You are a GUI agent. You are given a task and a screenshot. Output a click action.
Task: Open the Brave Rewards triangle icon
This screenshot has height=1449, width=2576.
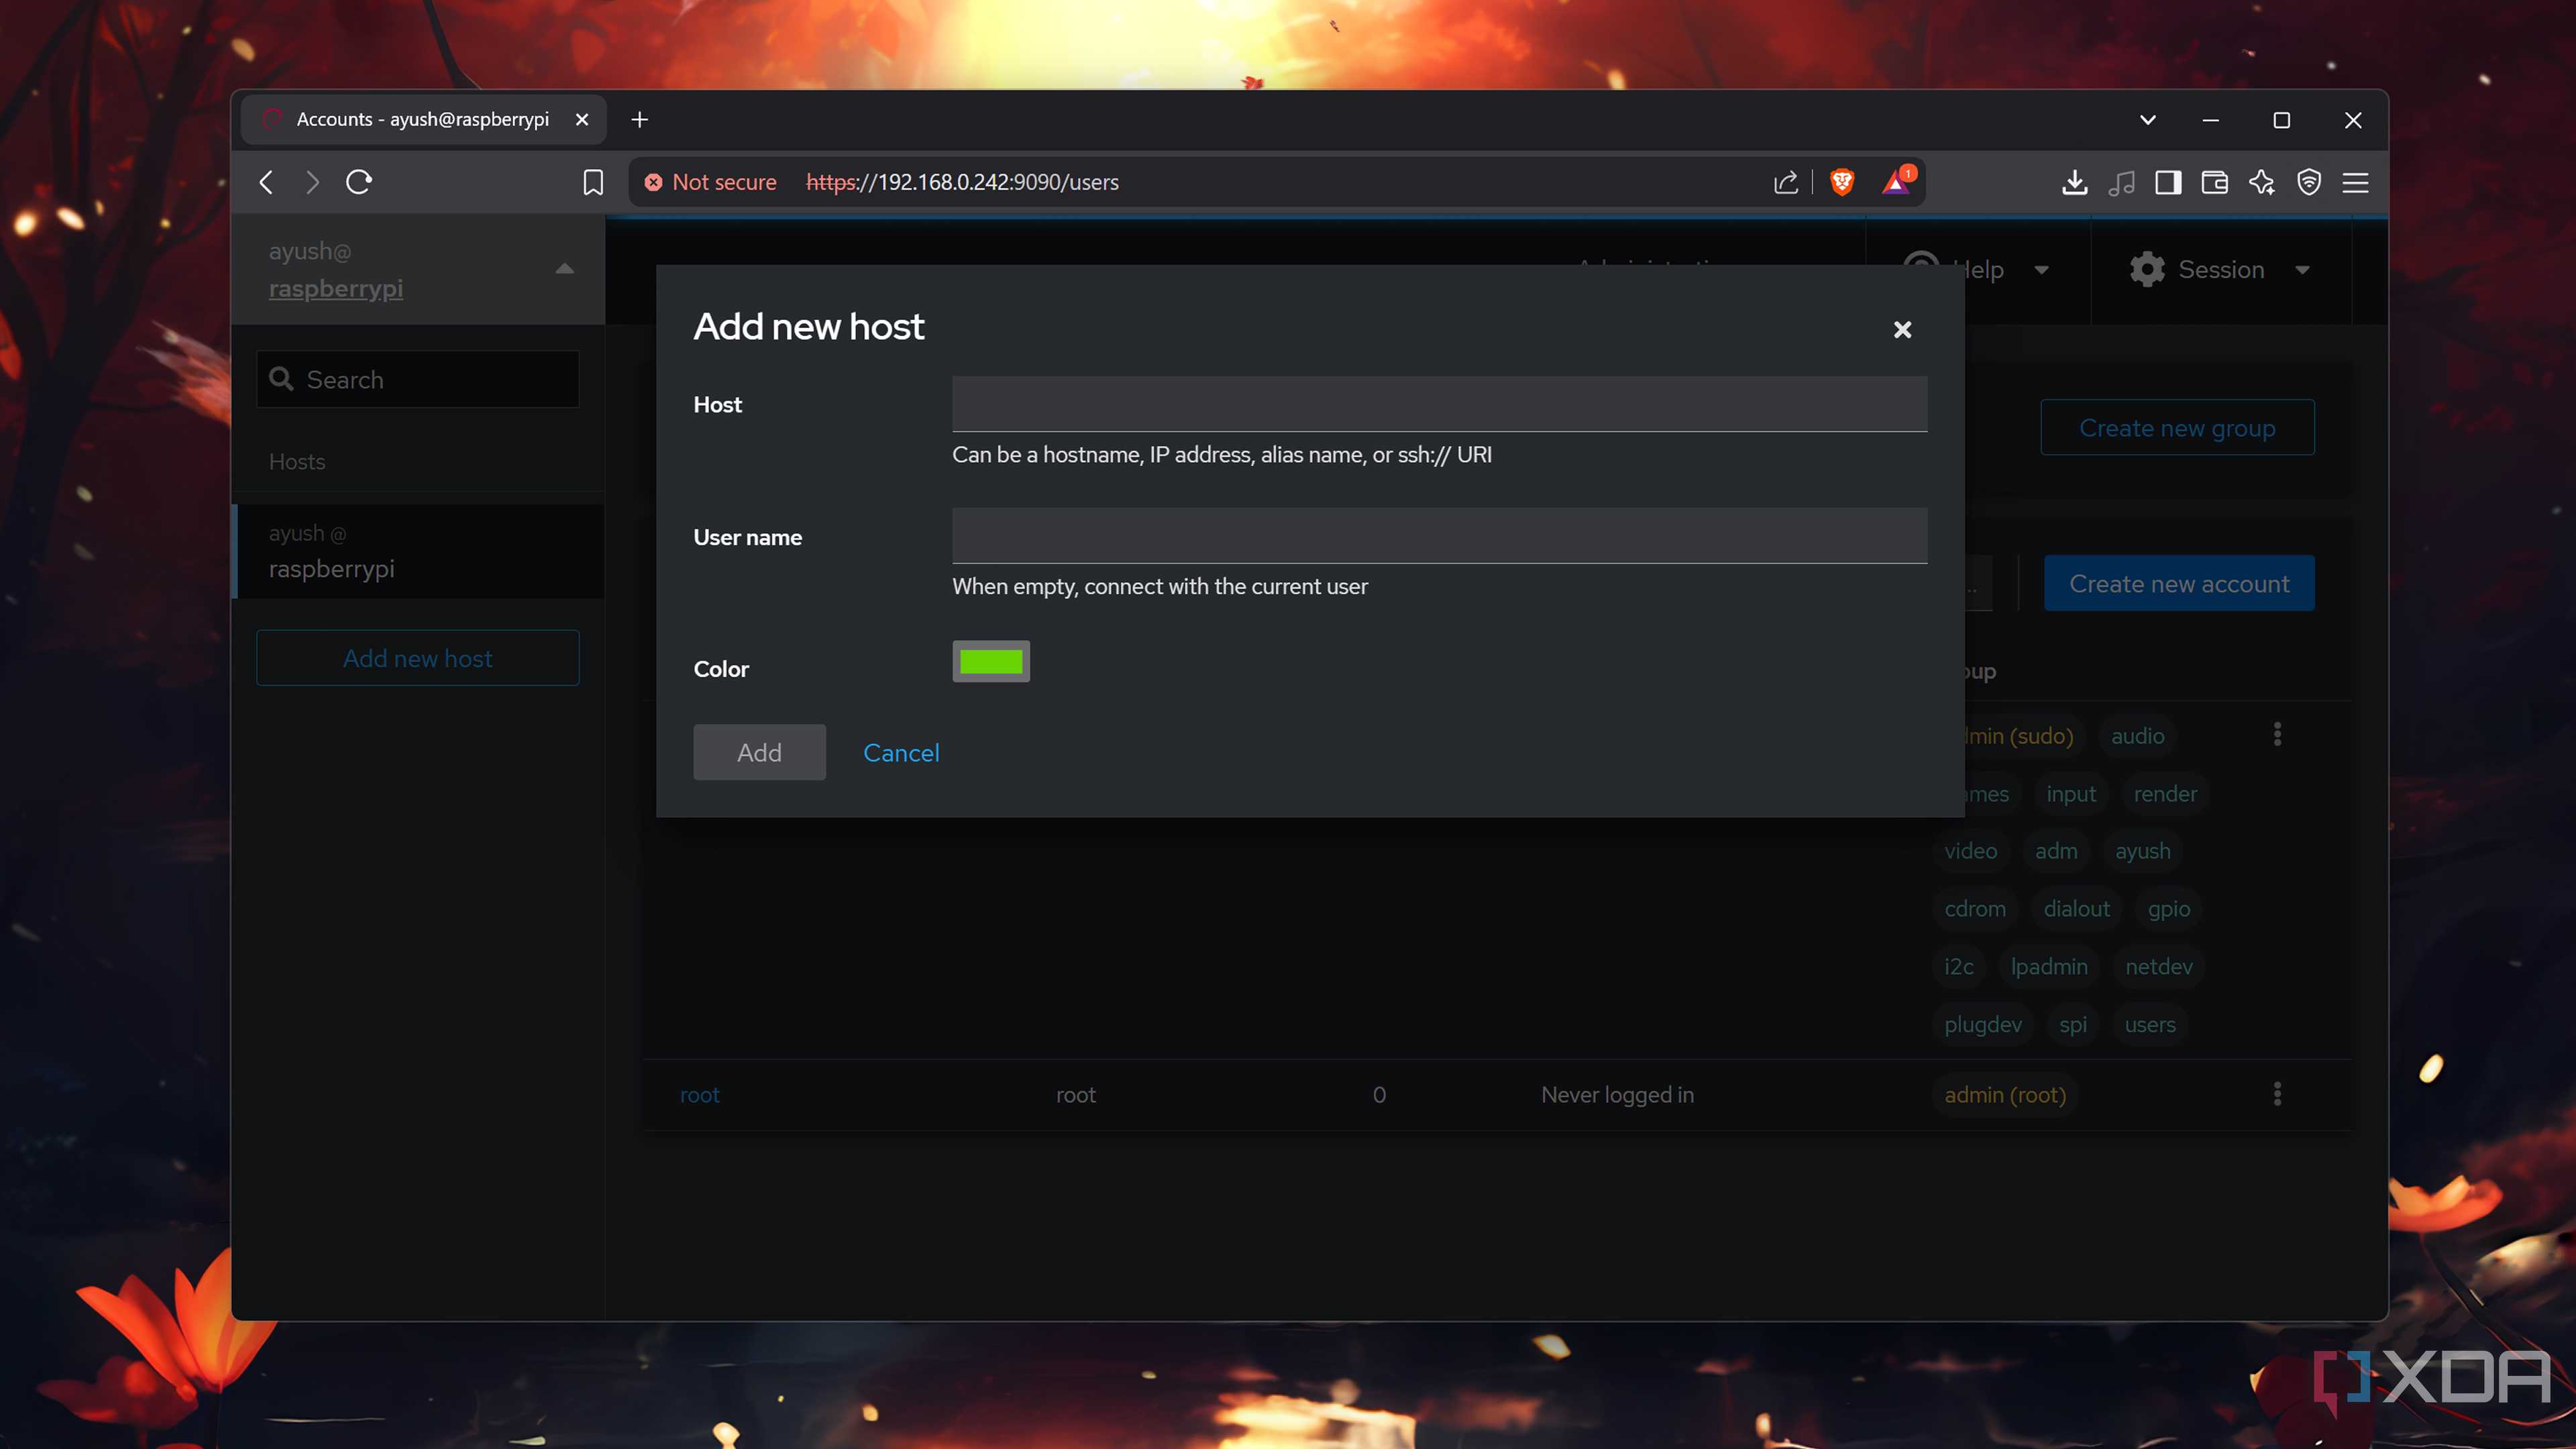[1896, 182]
